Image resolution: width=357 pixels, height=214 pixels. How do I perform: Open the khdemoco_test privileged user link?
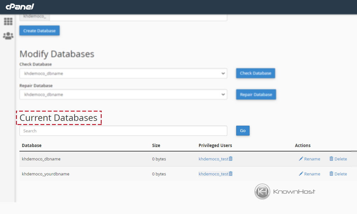pos(213,159)
